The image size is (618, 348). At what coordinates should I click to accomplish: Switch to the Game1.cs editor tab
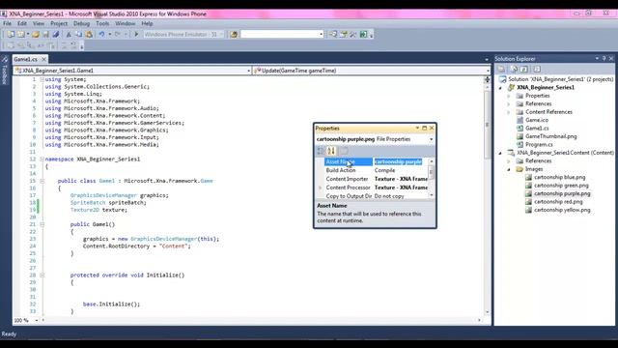(26, 59)
